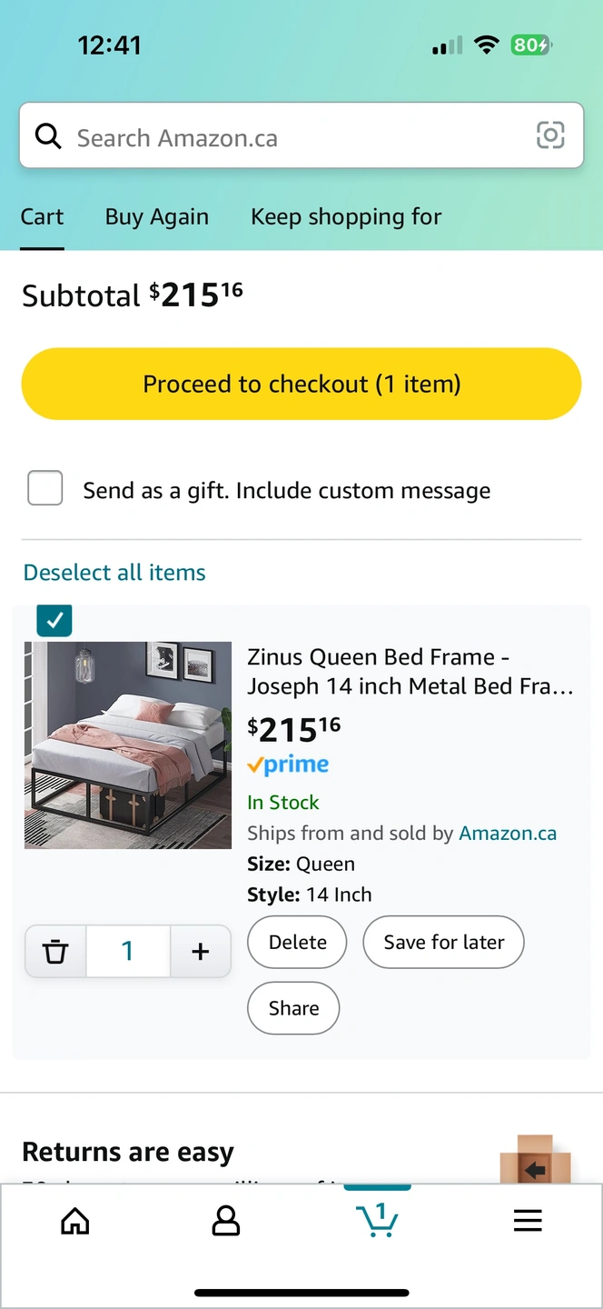Open the account profile icon
Viewport: 603px width, 1309px height.
[x=225, y=1221]
